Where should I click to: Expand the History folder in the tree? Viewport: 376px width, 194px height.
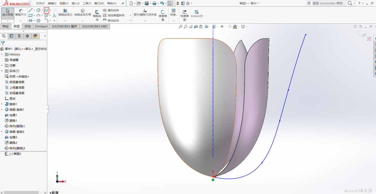click(x=2, y=54)
